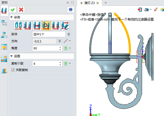Screen dimensions: 164x116
Task: Open the assembly tree sidebar icon
Action: pyautogui.click(x=4, y=35)
